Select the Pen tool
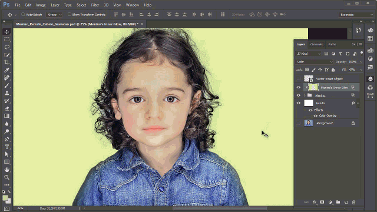The height and width of the screenshot is (212, 377). pos(6,139)
